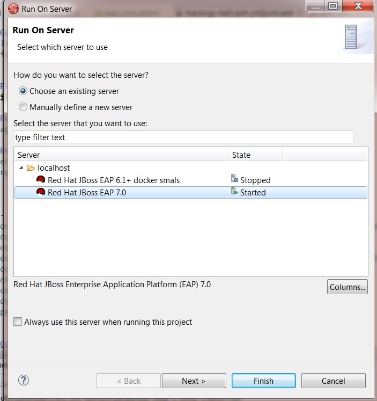This screenshot has height=401, width=377.
Task: Minimize the Run On Server window
Action: [315, 5]
